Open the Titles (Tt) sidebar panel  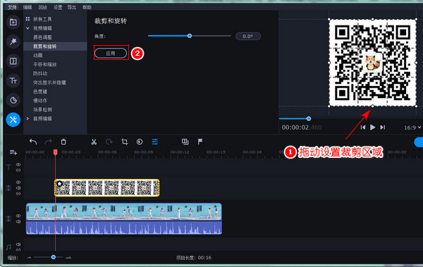tap(13, 80)
